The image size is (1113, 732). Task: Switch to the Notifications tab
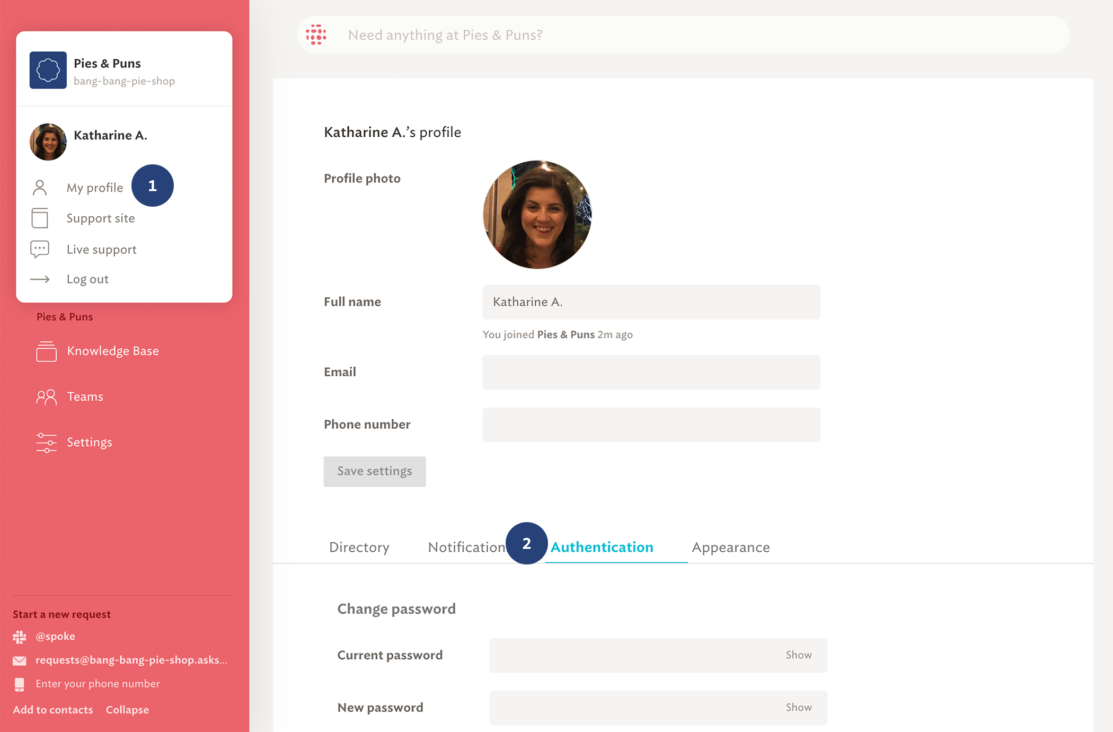pyautogui.click(x=467, y=547)
